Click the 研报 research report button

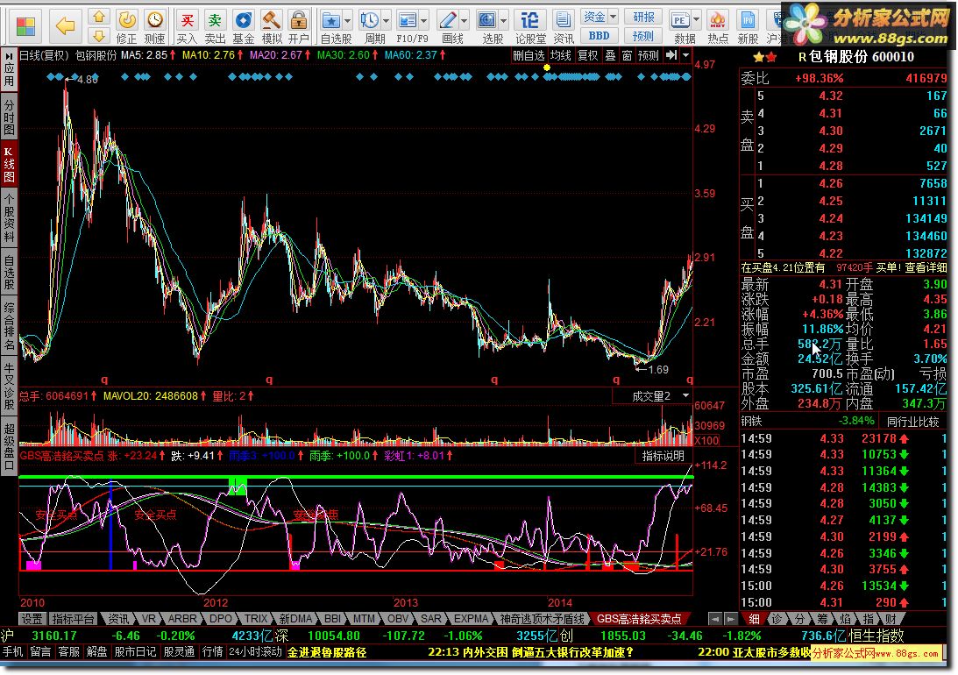pos(643,18)
